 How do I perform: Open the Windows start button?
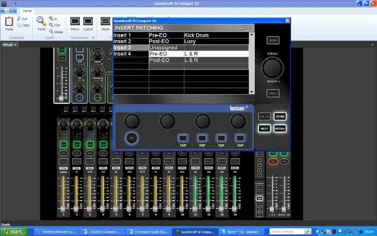14,232
